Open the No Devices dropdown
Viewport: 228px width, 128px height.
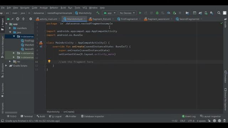click(127, 13)
